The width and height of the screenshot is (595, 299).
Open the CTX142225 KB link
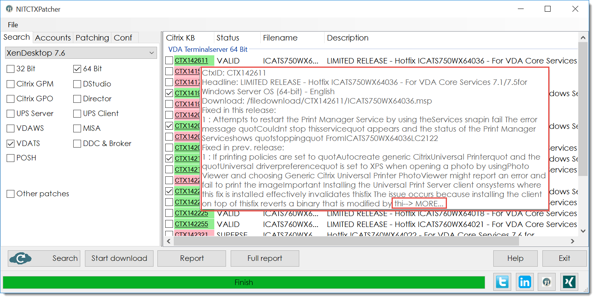click(x=191, y=213)
